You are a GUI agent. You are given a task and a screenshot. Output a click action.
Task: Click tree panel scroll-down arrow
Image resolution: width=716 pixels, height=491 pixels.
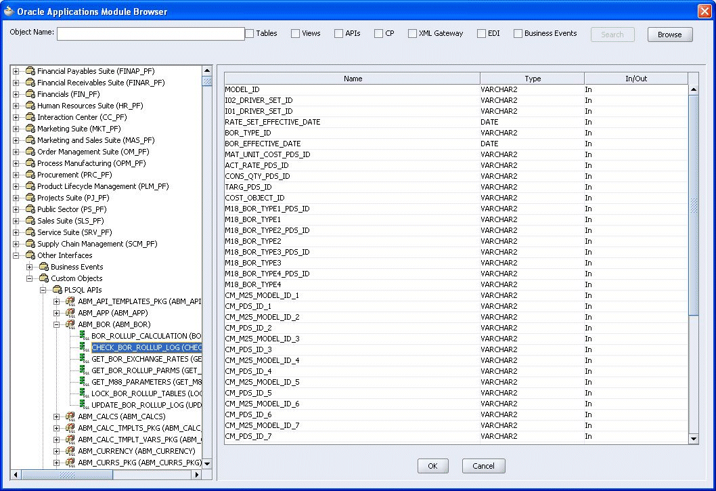coord(207,463)
